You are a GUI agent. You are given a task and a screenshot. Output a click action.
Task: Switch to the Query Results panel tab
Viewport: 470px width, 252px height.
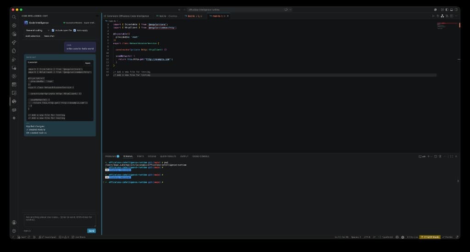168,157
